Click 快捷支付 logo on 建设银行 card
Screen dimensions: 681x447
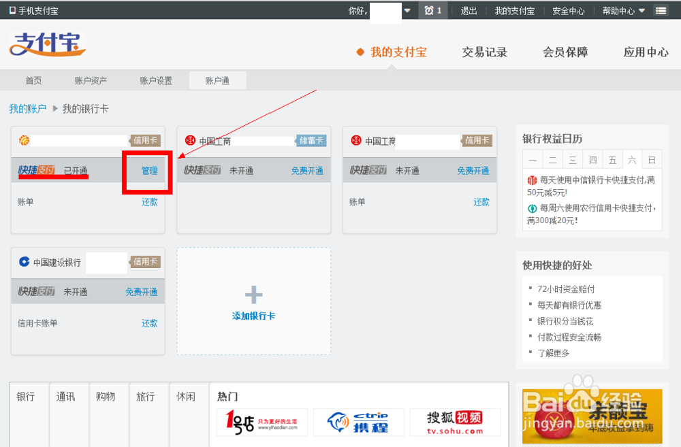[x=37, y=291]
